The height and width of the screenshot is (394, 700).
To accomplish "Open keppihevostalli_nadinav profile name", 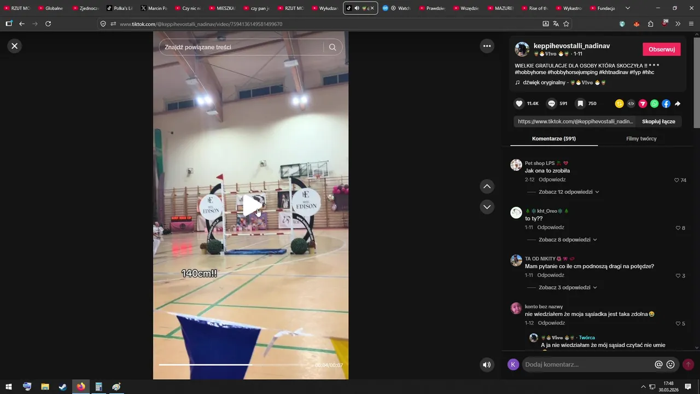I will coord(571,46).
